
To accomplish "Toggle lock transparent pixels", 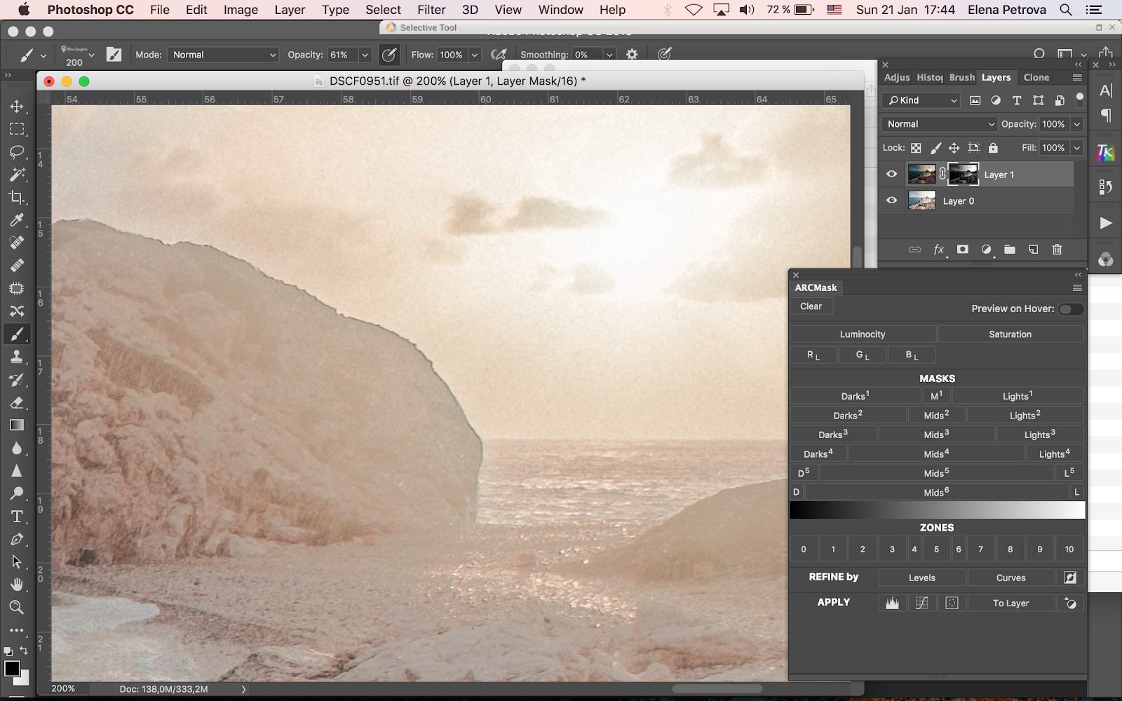I will pos(916,148).
